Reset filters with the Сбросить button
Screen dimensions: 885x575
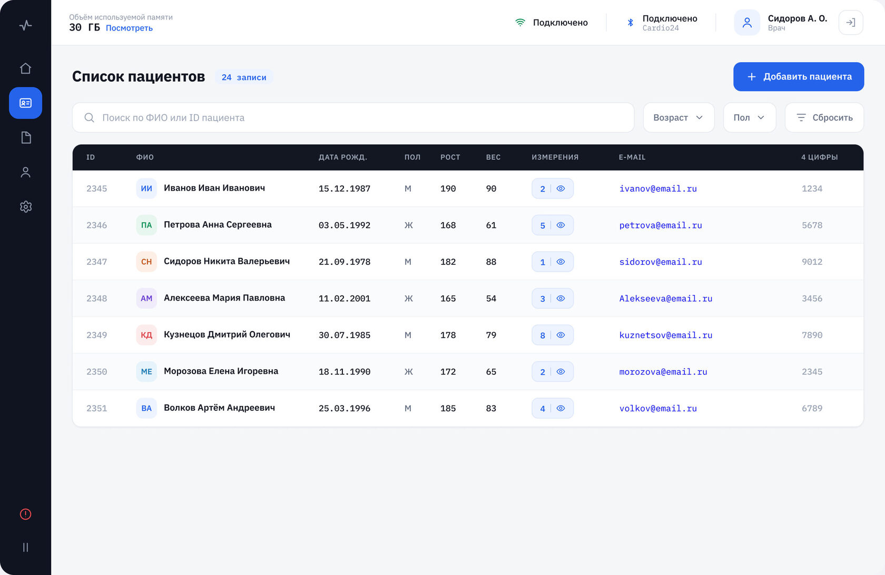[824, 117]
